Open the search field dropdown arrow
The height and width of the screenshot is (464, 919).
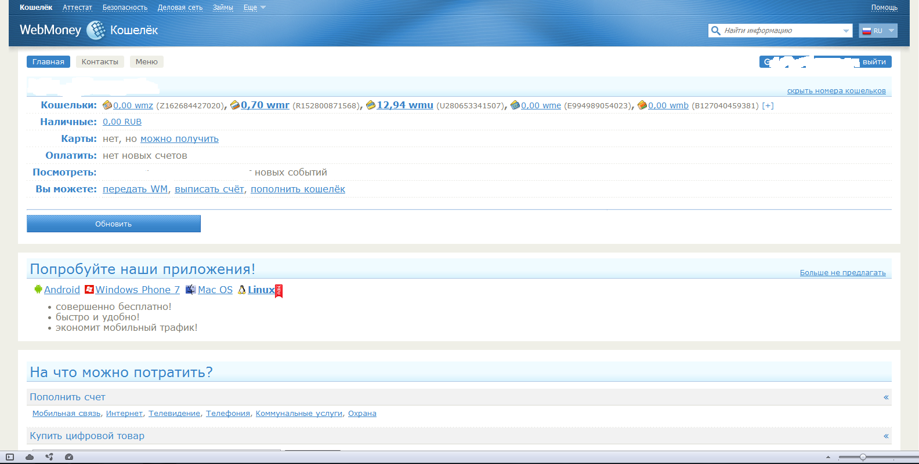coord(846,31)
